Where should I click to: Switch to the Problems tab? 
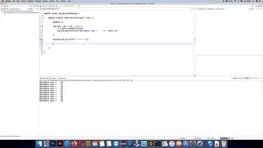(x=53, y=79)
